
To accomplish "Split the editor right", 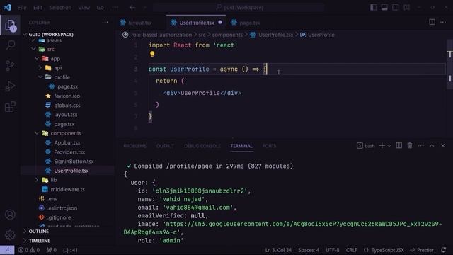I will click(432, 22).
